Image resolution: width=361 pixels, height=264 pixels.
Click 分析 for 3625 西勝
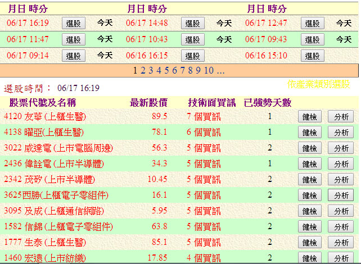(341, 195)
